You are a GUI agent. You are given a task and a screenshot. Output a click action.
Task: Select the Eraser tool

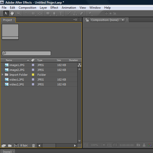(x=82, y=13)
